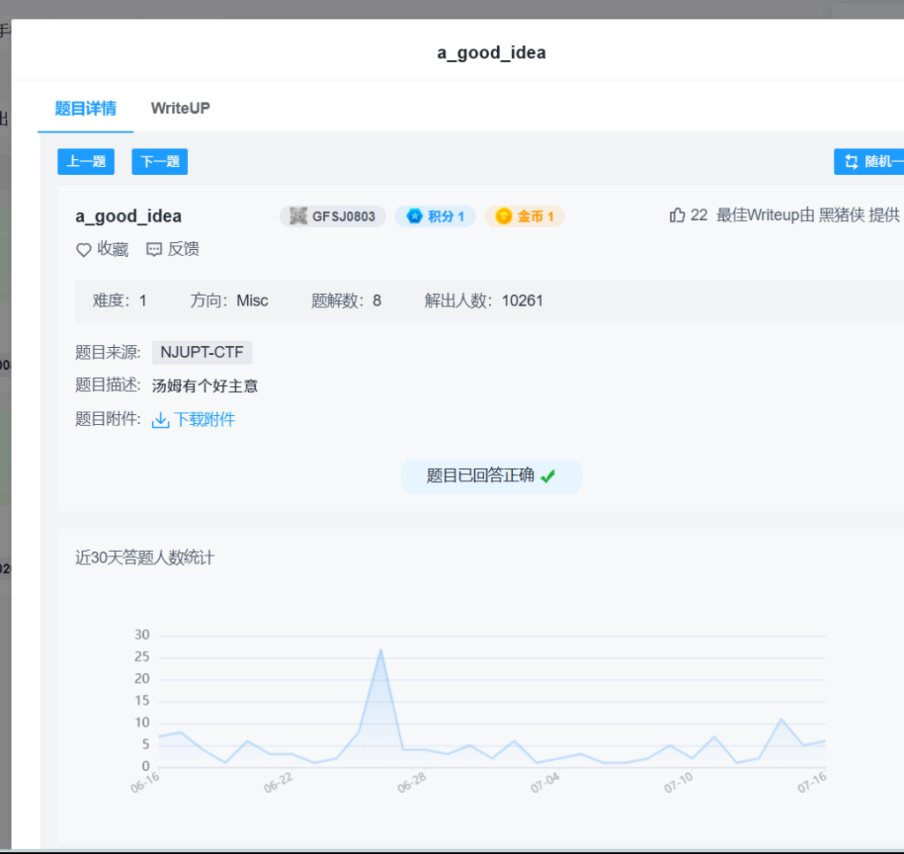Viewport: 904px width, 854px height.
Task: Click the 06-28 date label on chart
Action: pos(412,782)
